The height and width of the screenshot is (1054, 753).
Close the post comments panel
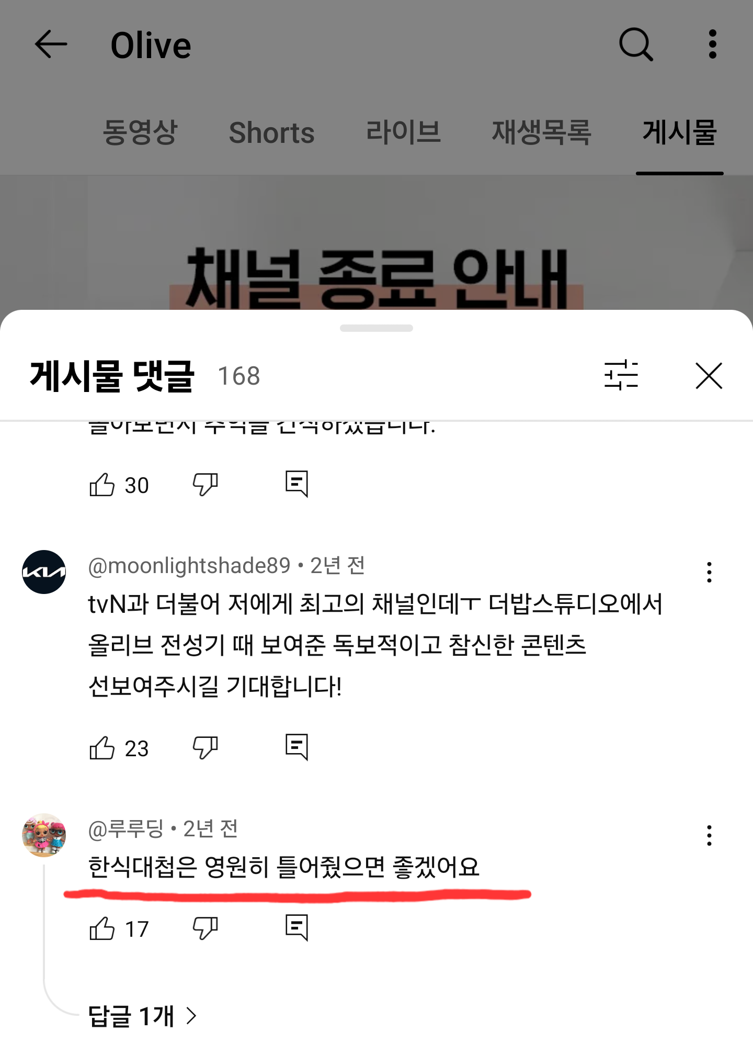[x=709, y=376]
